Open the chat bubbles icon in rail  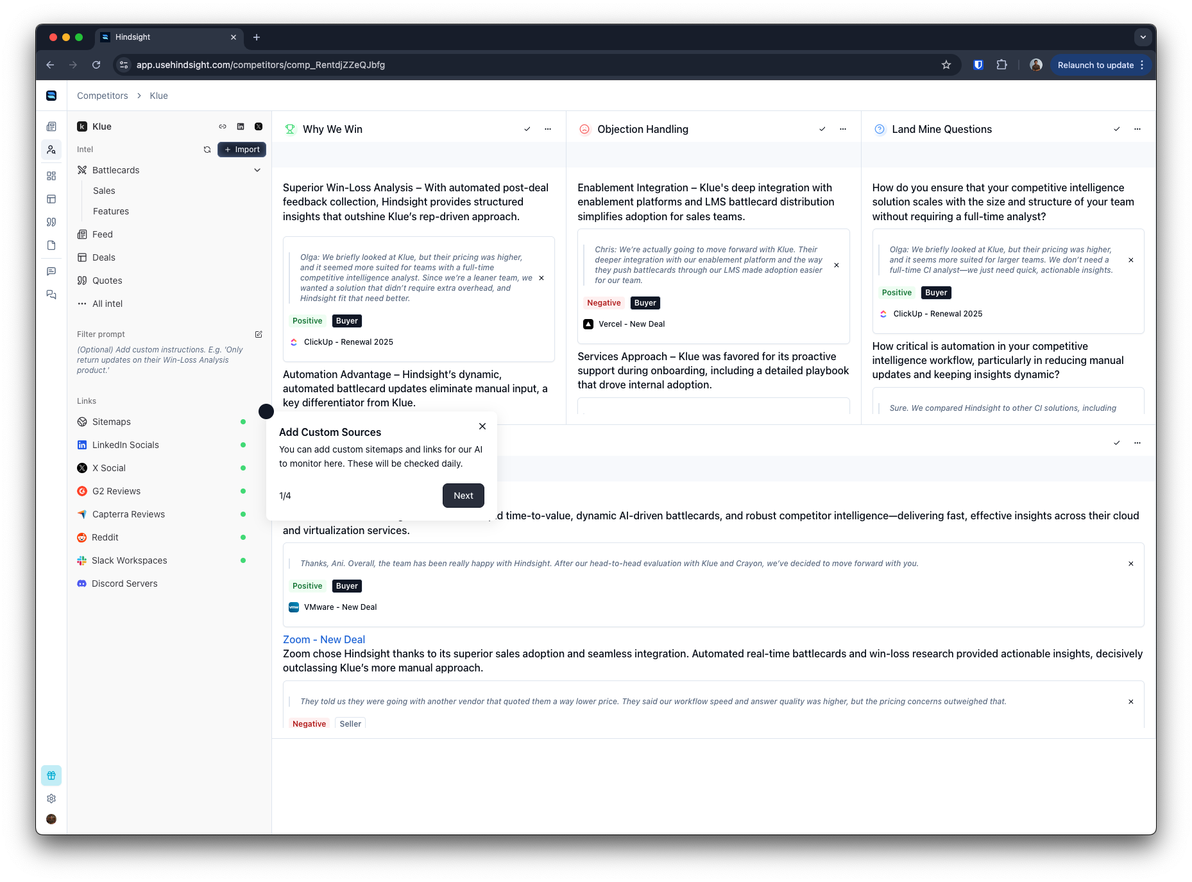click(51, 295)
